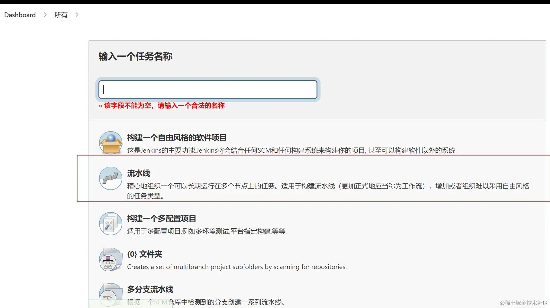This screenshot has height=308, width=550.
Task: Open the 所有 breadcrumb link
Action: [x=61, y=15]
